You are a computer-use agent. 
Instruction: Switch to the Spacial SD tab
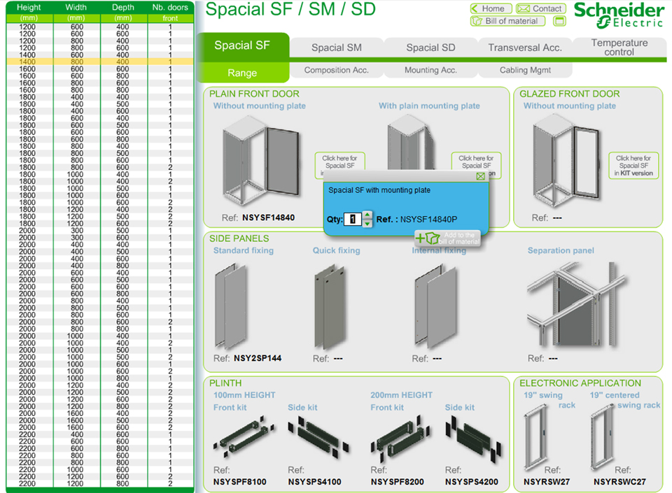(x=430, y=48)
